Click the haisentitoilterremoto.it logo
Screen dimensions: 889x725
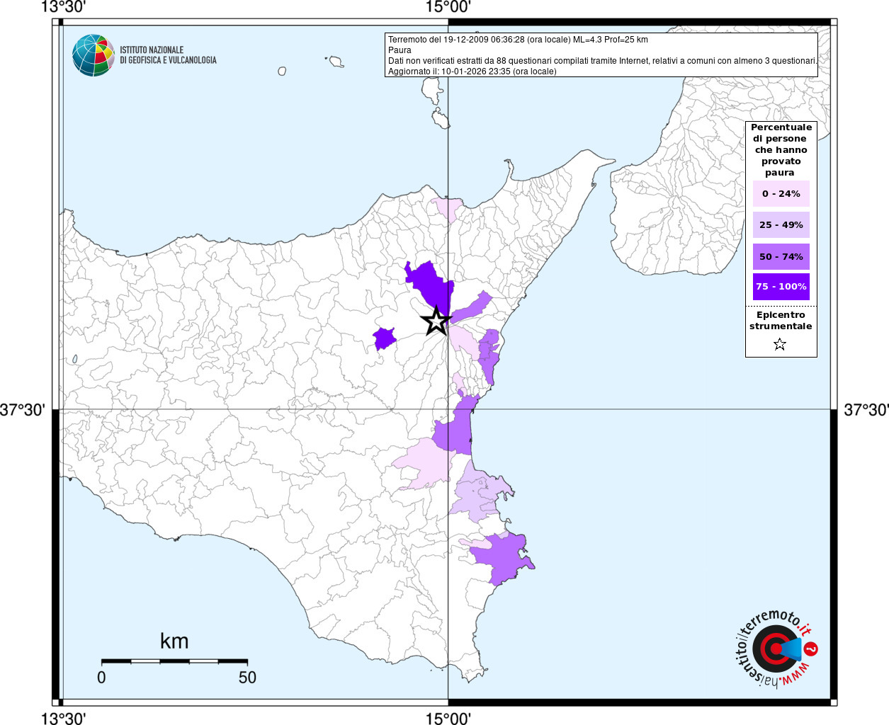777,649
